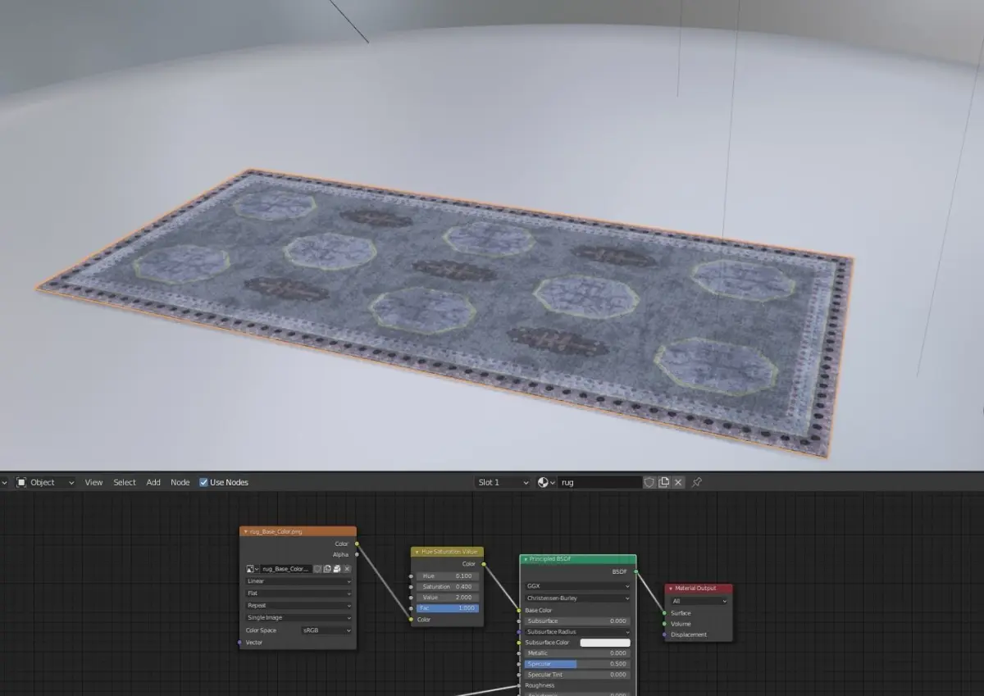Duplicate image datablock in image texture node
The image size is (984, 696).
click(327, 568)
